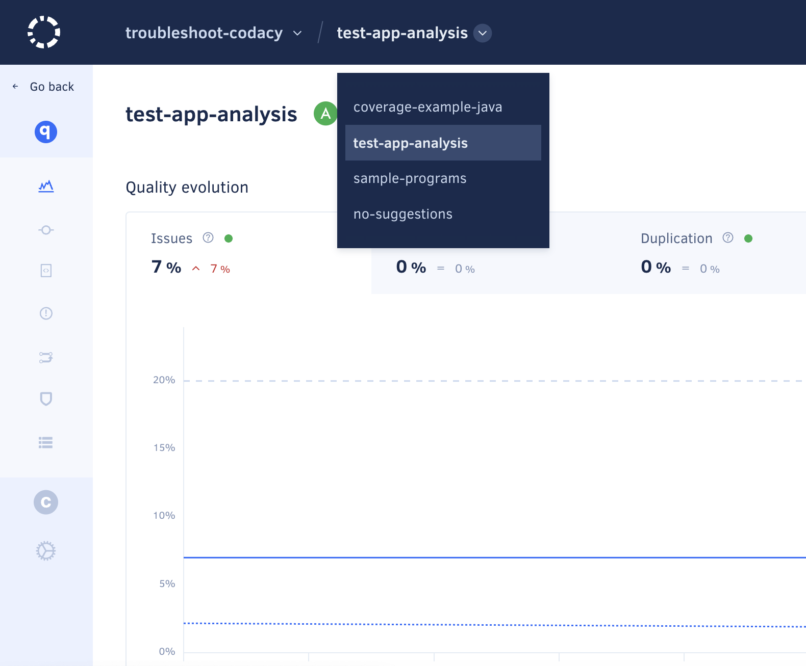806x666 pixels.
Task: Click the 15% axis label
Action: [164, 448]
